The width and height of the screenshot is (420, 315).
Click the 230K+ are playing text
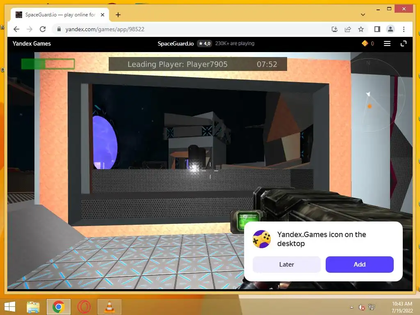[235, 43]
